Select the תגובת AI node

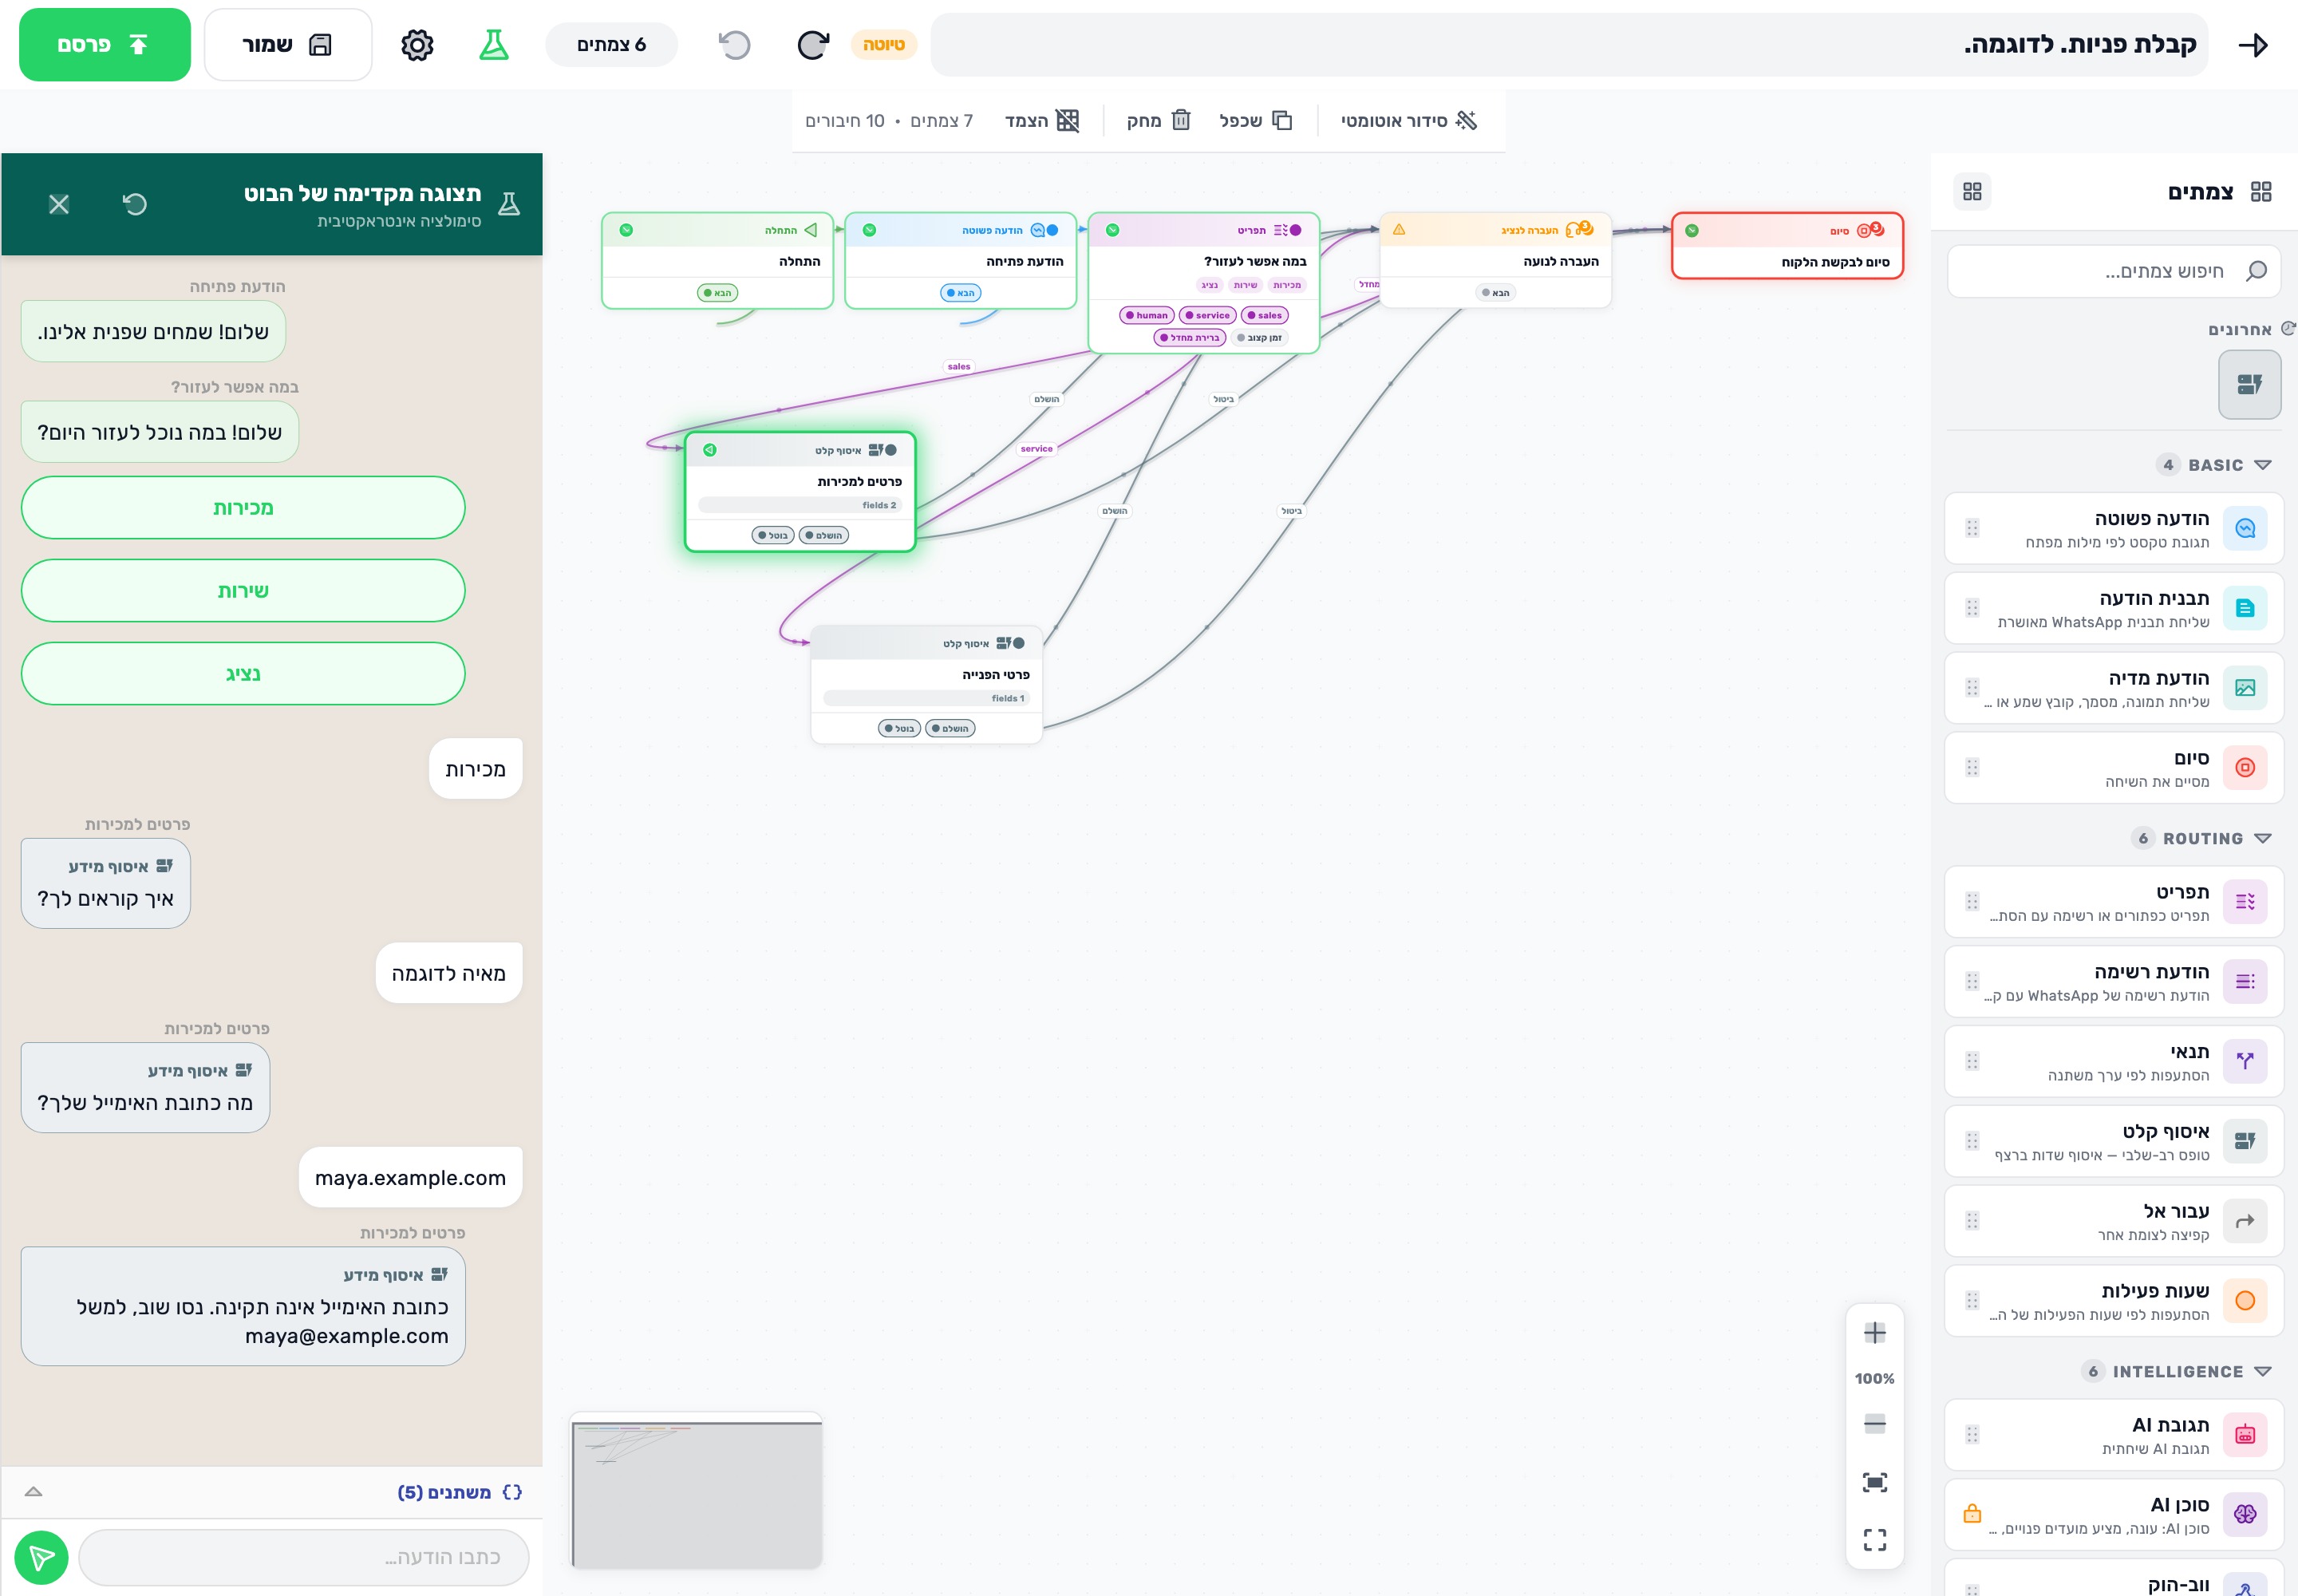coord(2114,1435)
